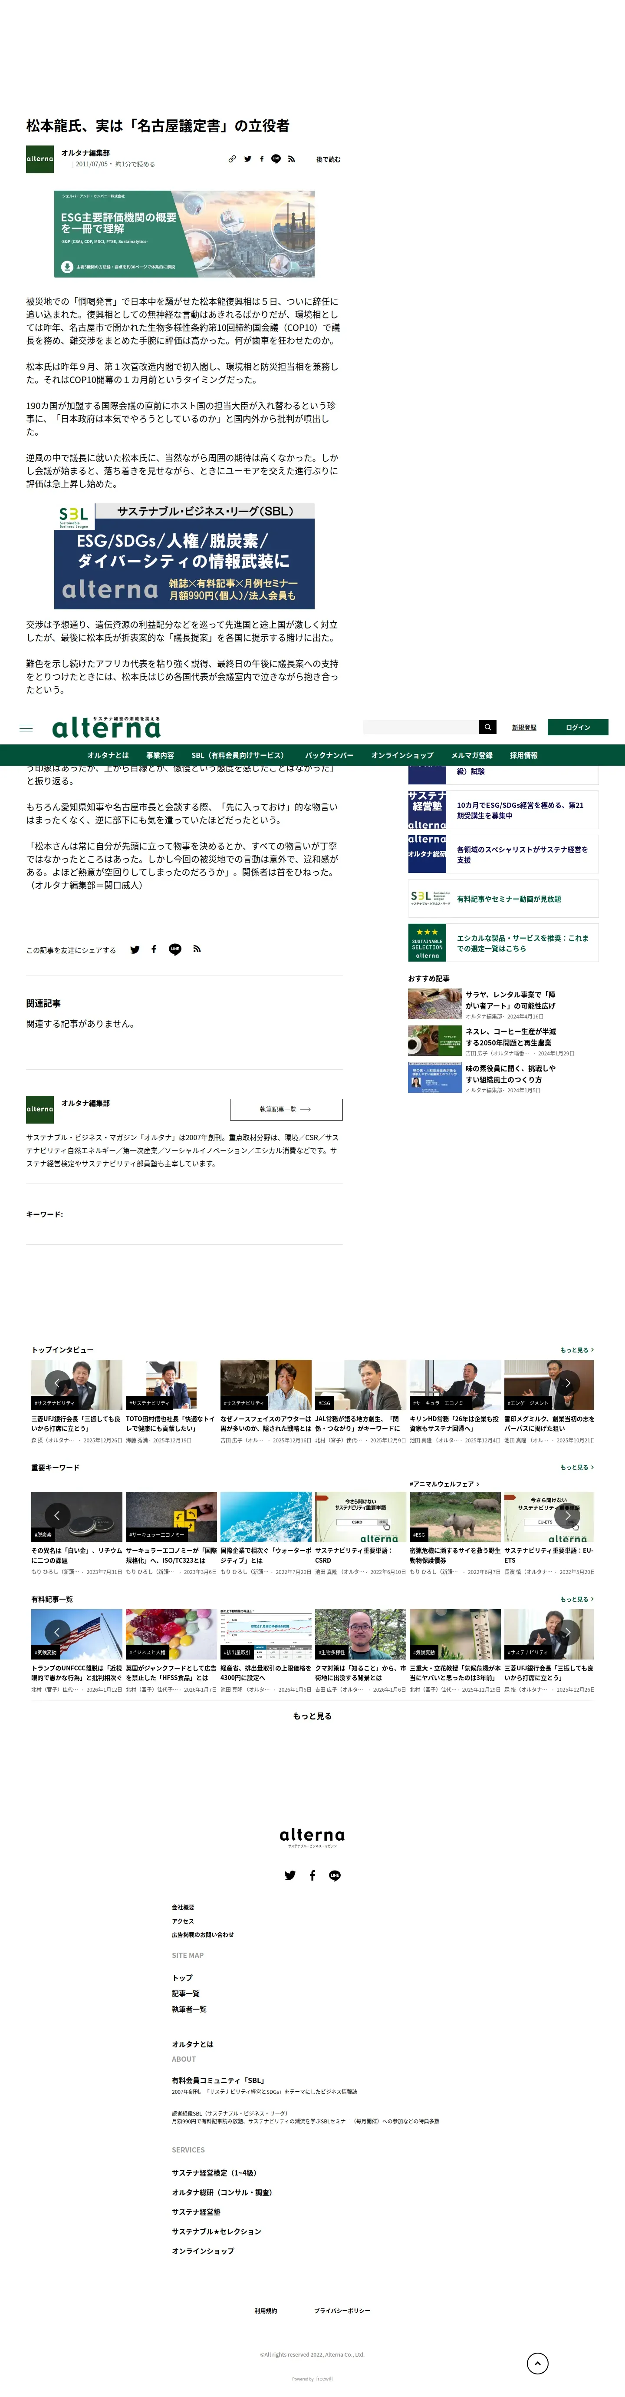
Task: Slide 重要キーワード carousel right
Action: tap(568, 1516)
